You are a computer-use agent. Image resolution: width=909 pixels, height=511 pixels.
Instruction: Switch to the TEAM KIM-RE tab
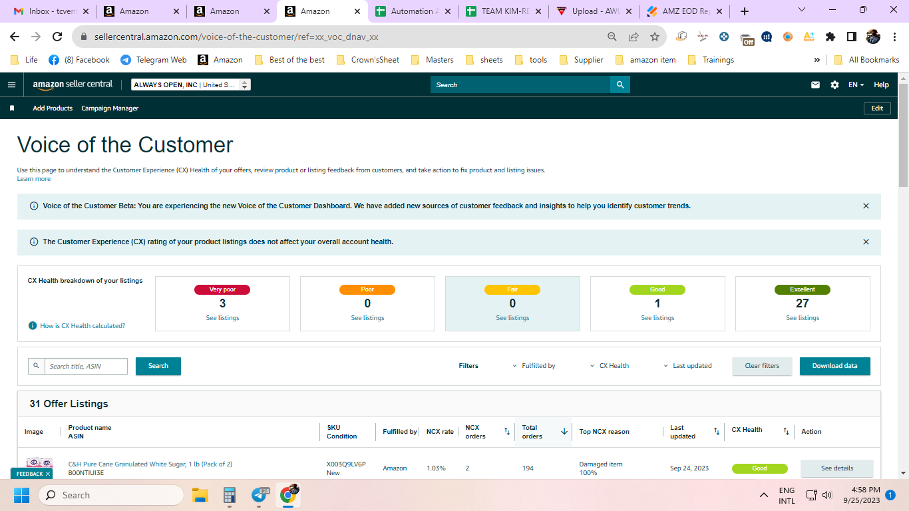[x=503, y=11]
